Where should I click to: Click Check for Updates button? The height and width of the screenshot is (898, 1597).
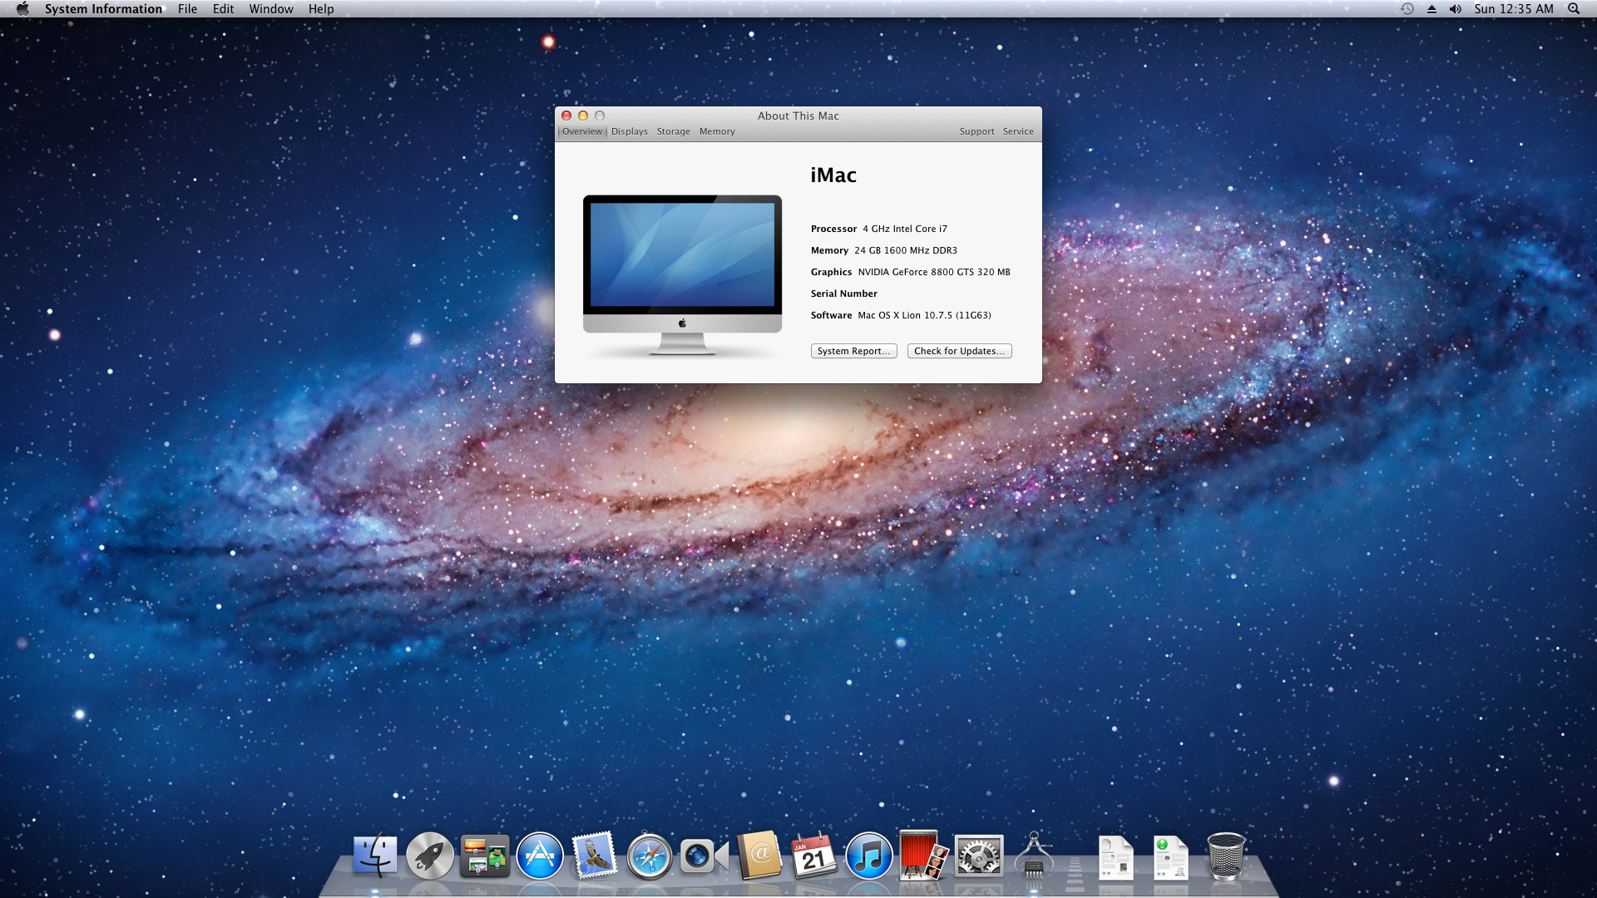coord(959,351)
